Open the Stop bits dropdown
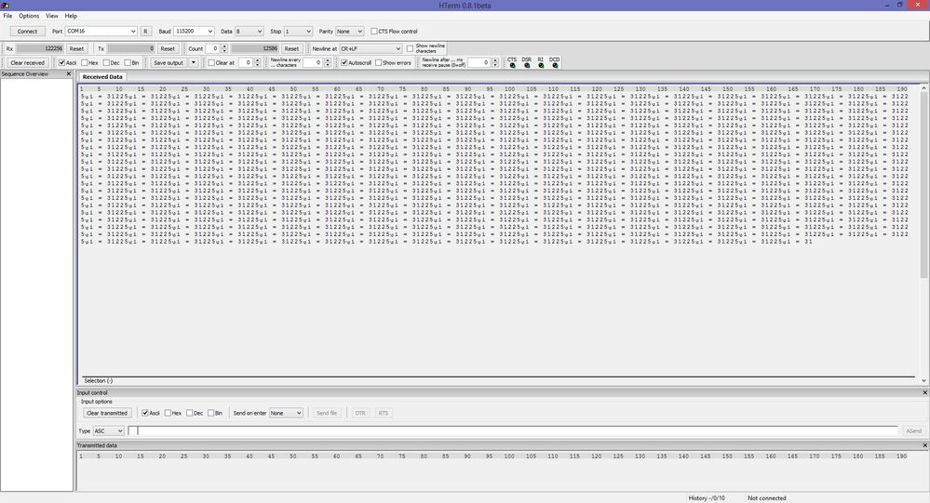930x503 pixels. pos(298,32)
